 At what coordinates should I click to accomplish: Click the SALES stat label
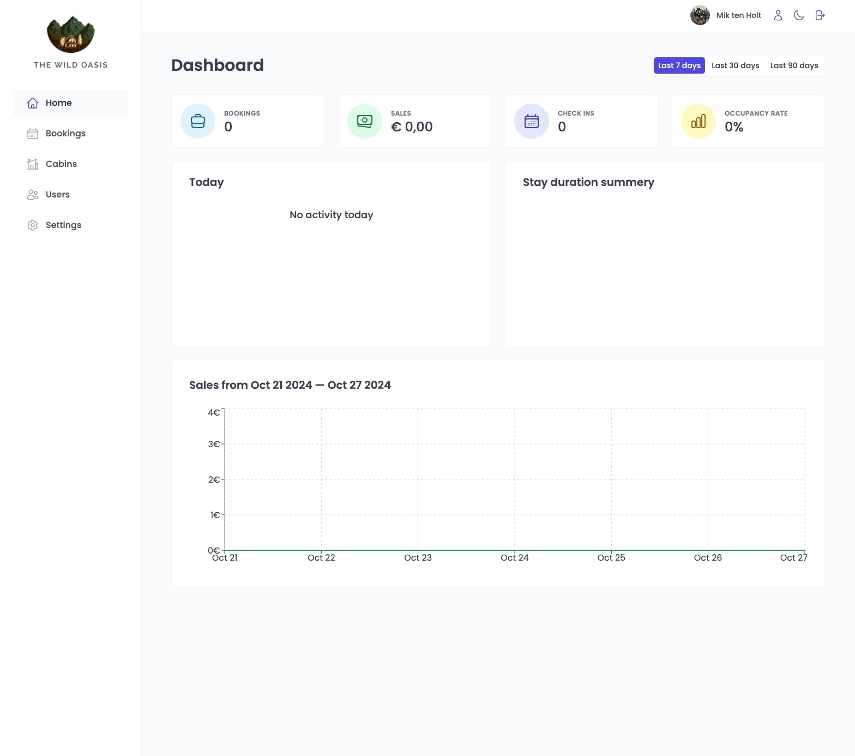401,113
